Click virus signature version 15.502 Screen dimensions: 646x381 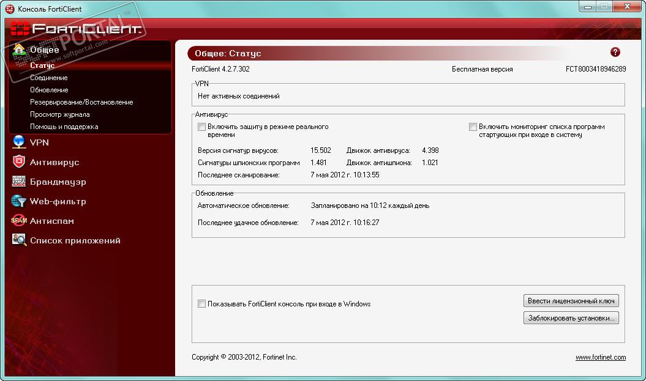pyautogui.click(x=320, y=150)
